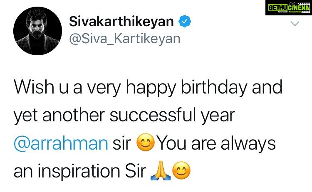Select the 'Wish u a very happy birthday' line
The width and height of the screenshot is (312, 192).
tap(148, 87)
